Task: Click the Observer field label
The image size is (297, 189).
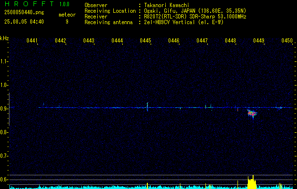Action: tap(96, 5)
